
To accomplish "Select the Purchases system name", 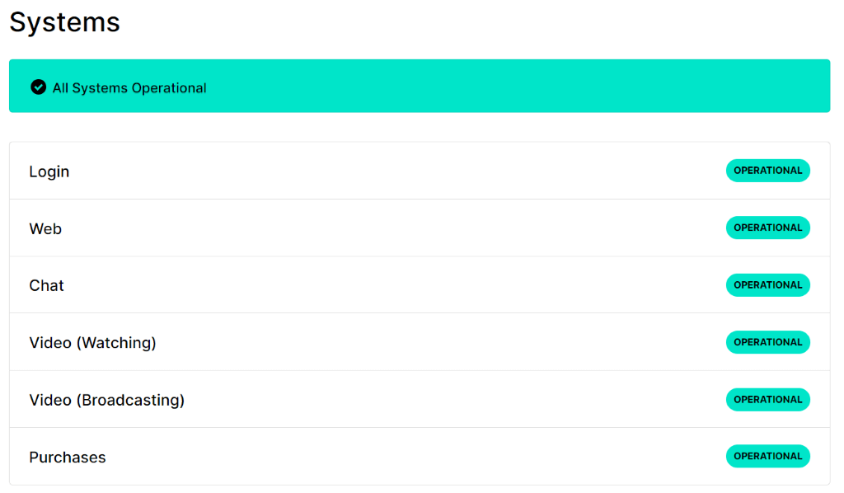I will (68, 457).
